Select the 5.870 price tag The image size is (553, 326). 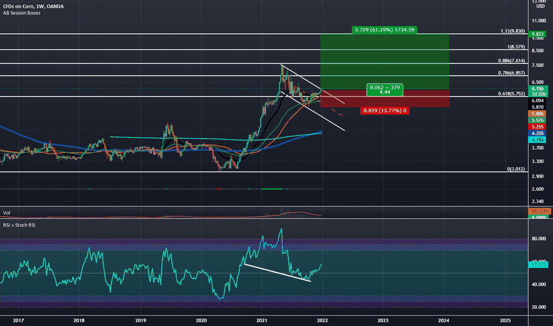point(538,107)
